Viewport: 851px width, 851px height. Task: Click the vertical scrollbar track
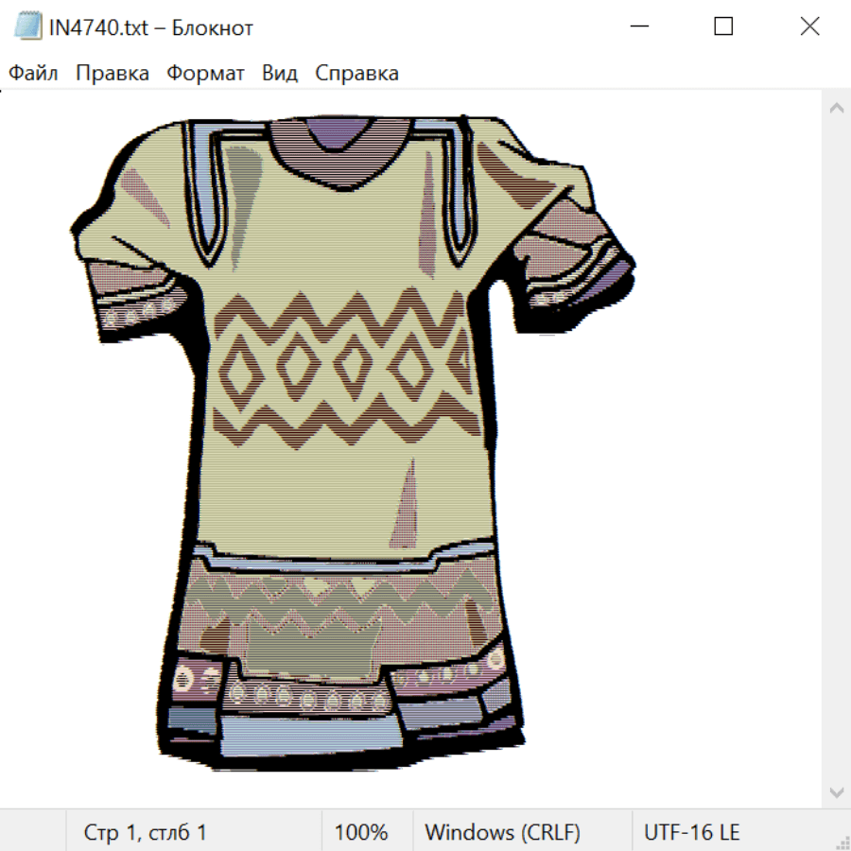point(836,449)
